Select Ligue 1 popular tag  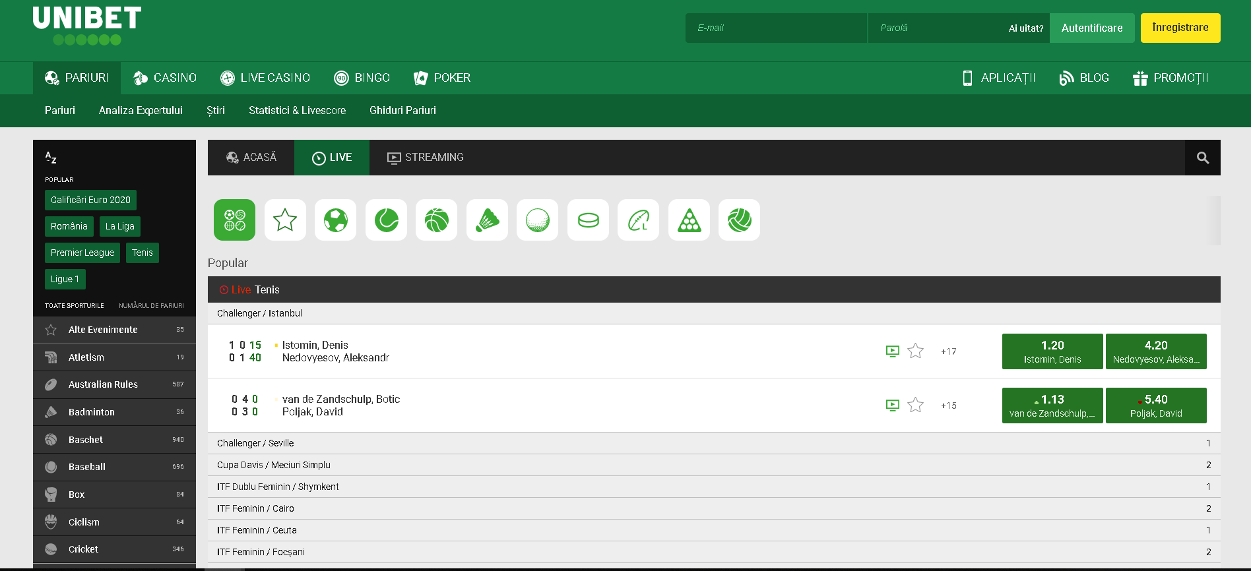[65, 279]
